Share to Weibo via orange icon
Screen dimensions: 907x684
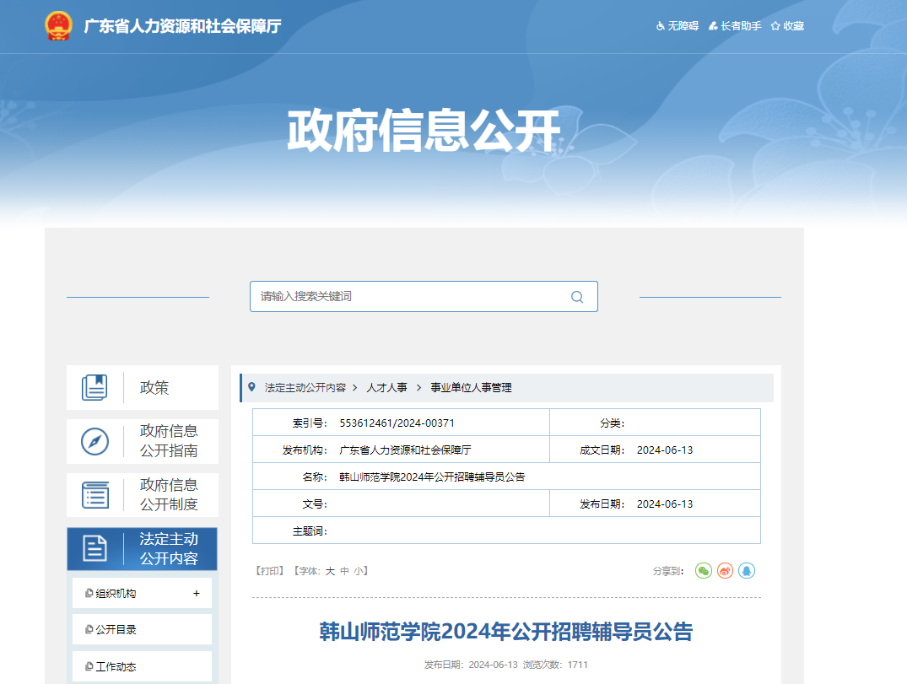coord(725,571)
